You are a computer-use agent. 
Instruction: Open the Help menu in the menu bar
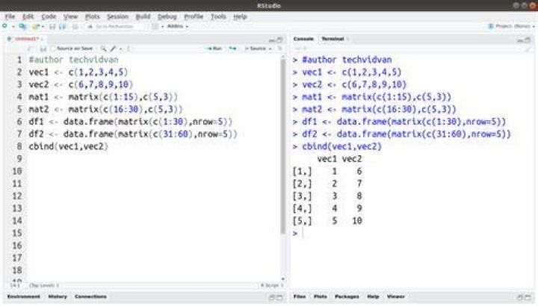[x=240, y=16]
